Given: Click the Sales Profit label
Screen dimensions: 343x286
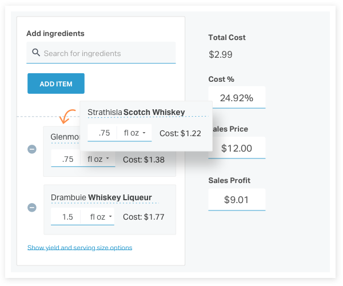Looking at the screenshot, I should click(229, 181).
